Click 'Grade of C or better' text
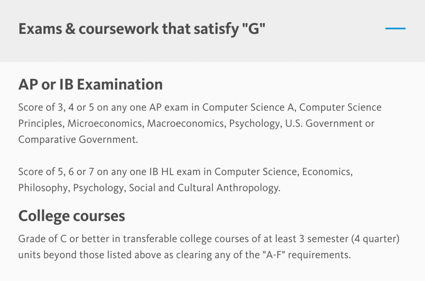 click(x=59, y=239)
